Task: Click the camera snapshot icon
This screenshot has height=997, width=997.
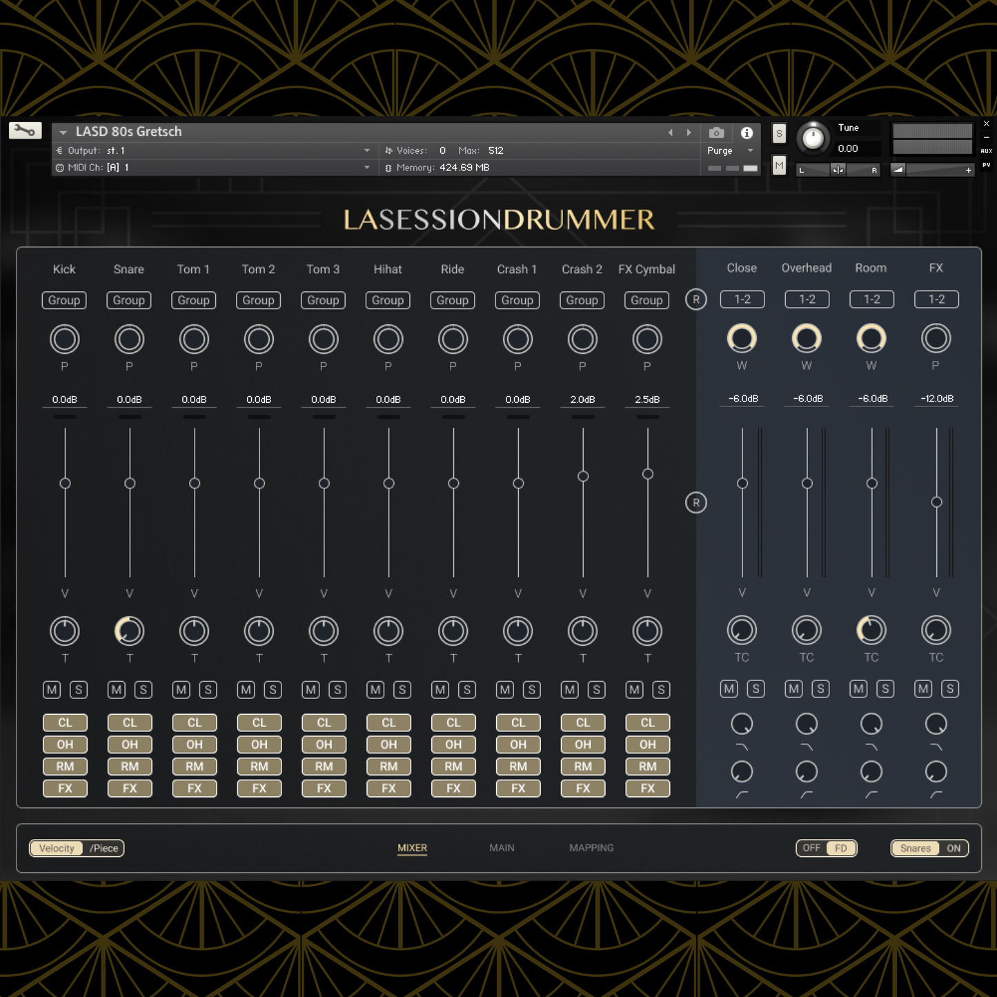Action: point(716,132)
